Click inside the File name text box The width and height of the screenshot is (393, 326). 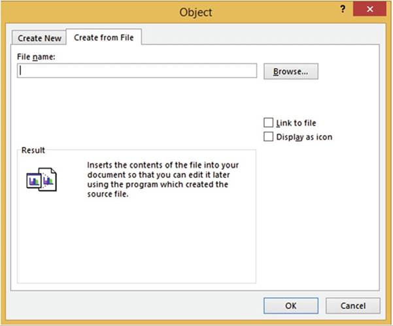point(137,71)
